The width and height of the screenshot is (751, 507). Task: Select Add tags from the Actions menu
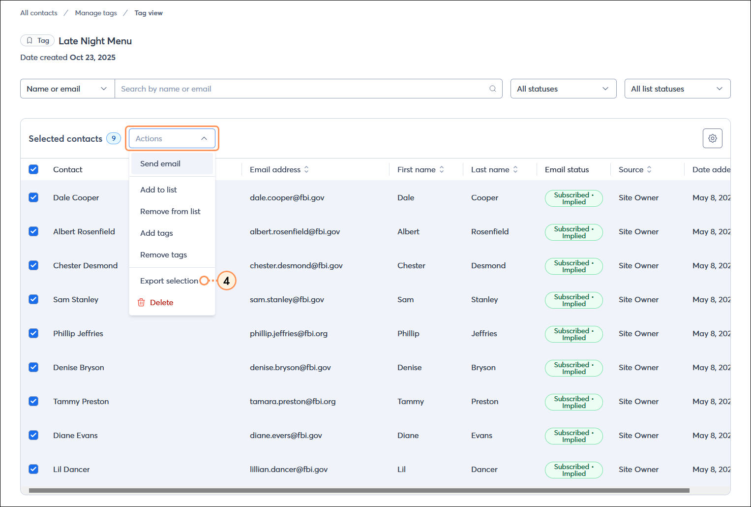tap(156, 233)
